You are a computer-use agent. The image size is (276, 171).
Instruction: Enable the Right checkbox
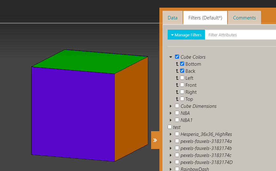click(x=182, y=92)
